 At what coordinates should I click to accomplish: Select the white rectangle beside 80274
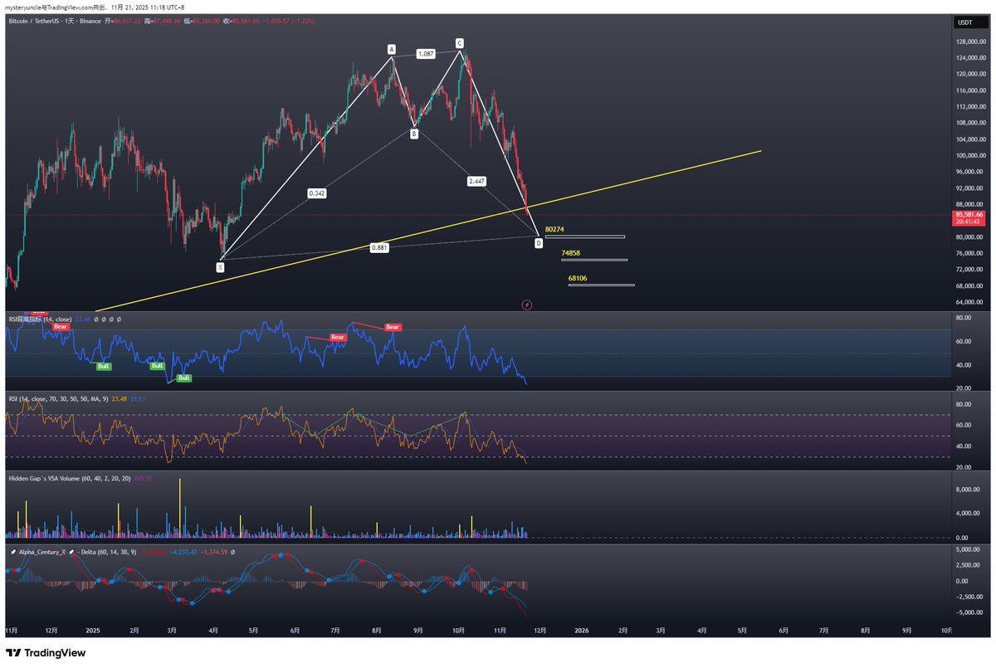[585, 236]
